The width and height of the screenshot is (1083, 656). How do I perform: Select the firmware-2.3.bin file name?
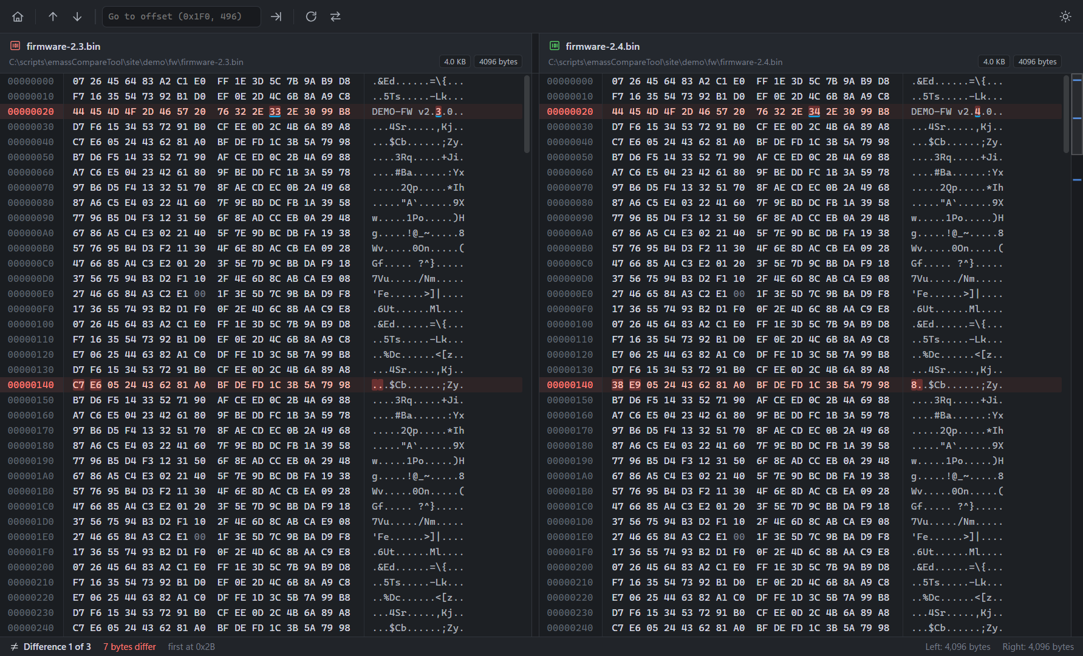click(x=64, y=46)
